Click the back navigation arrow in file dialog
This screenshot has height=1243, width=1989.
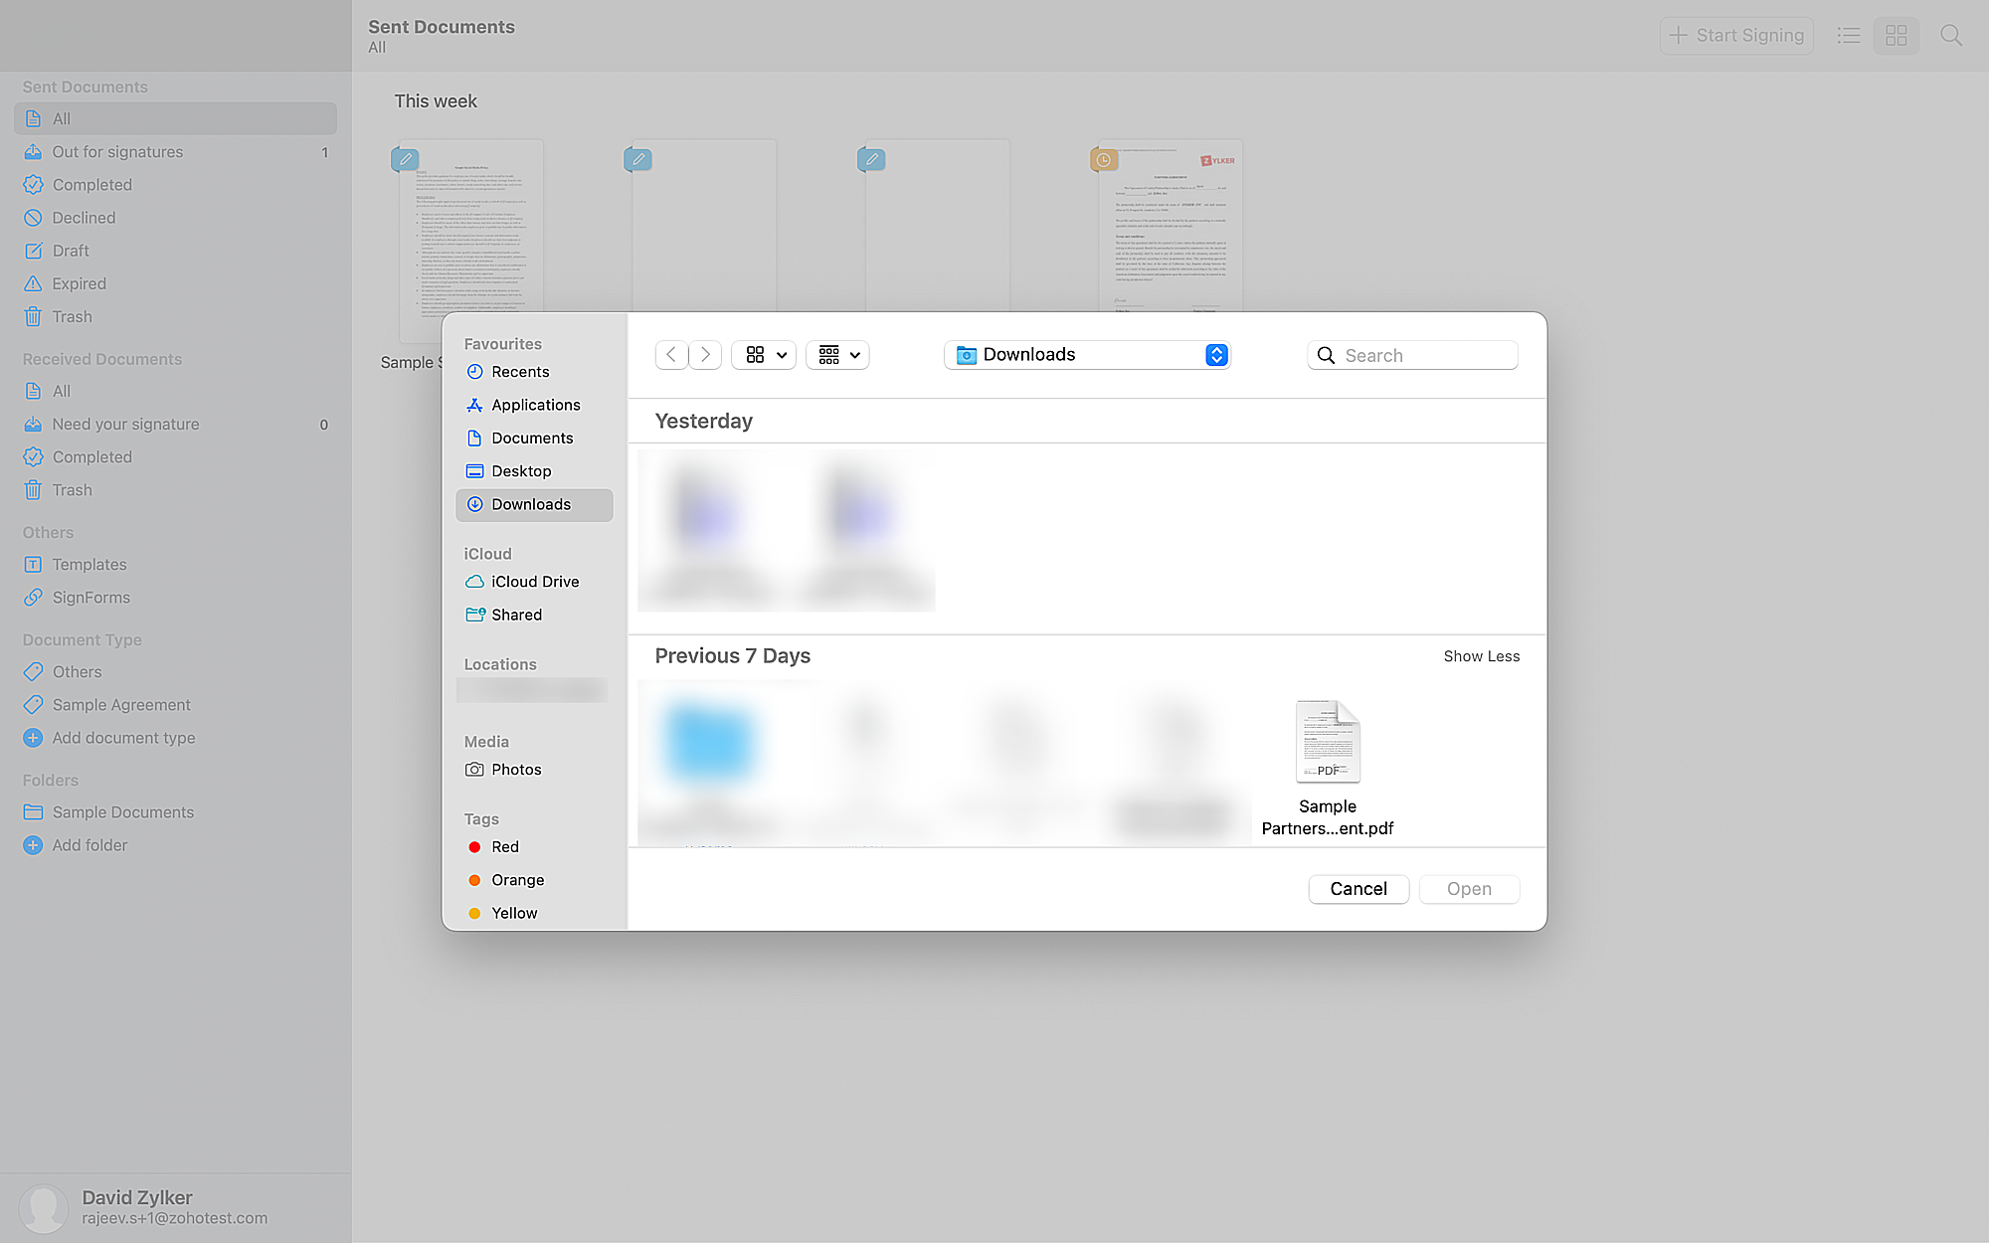pyautogui.click(x=671, y=355)
